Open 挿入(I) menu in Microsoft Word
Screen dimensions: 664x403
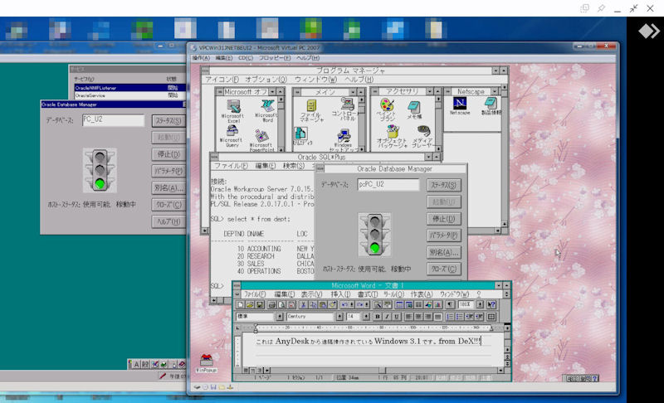click(340, 294)
